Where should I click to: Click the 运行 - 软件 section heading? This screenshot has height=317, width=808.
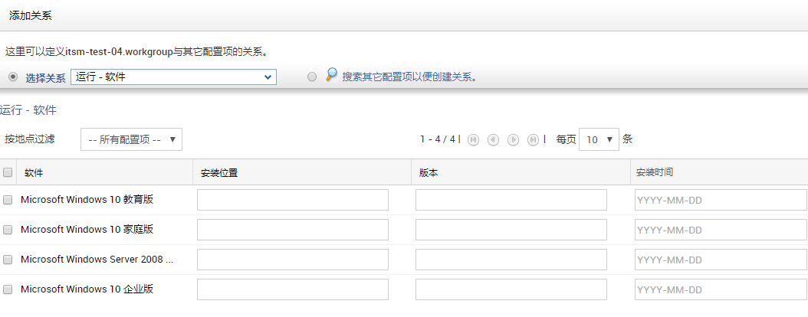point(28,109)
